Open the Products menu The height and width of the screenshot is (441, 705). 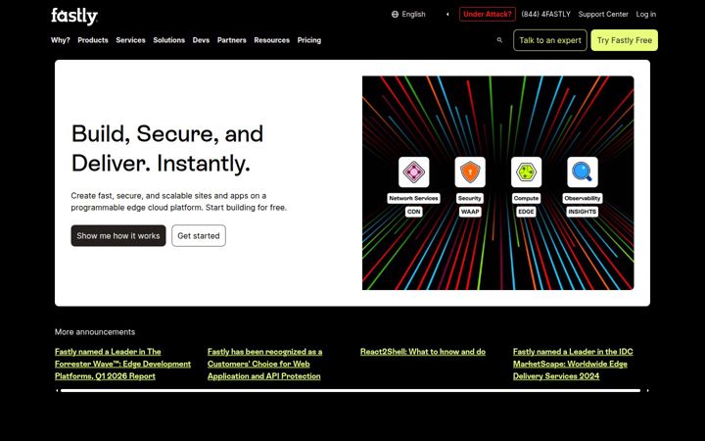tap(93, 40)
